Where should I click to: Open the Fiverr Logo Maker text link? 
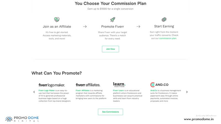[47, 90]
